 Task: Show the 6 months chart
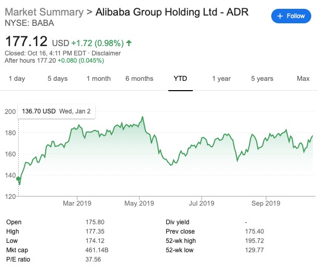(x=139, y=79)
